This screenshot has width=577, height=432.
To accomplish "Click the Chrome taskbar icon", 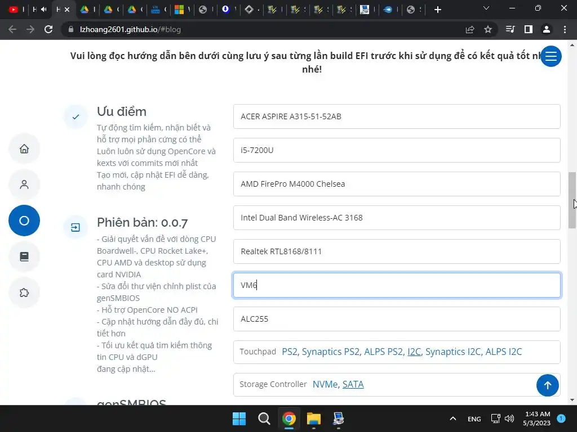I will 289,418.
